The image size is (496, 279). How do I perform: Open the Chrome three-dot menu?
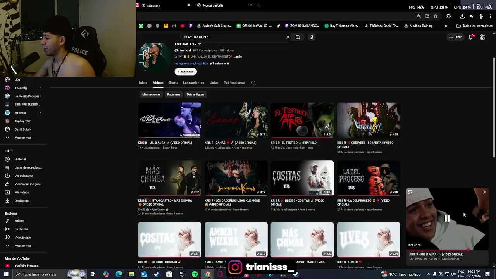pos(490,16)
